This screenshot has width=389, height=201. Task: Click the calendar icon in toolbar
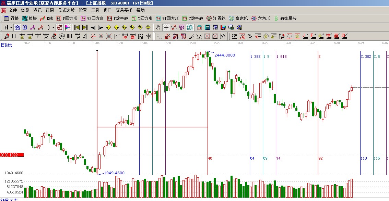pyautogui.click(x=200, y=27)
